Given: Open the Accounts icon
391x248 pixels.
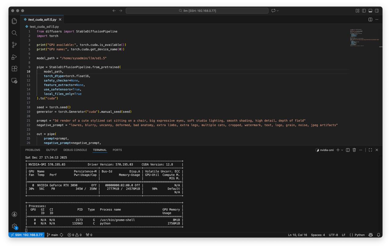Looking at the screenshot, I should point(14,214).
